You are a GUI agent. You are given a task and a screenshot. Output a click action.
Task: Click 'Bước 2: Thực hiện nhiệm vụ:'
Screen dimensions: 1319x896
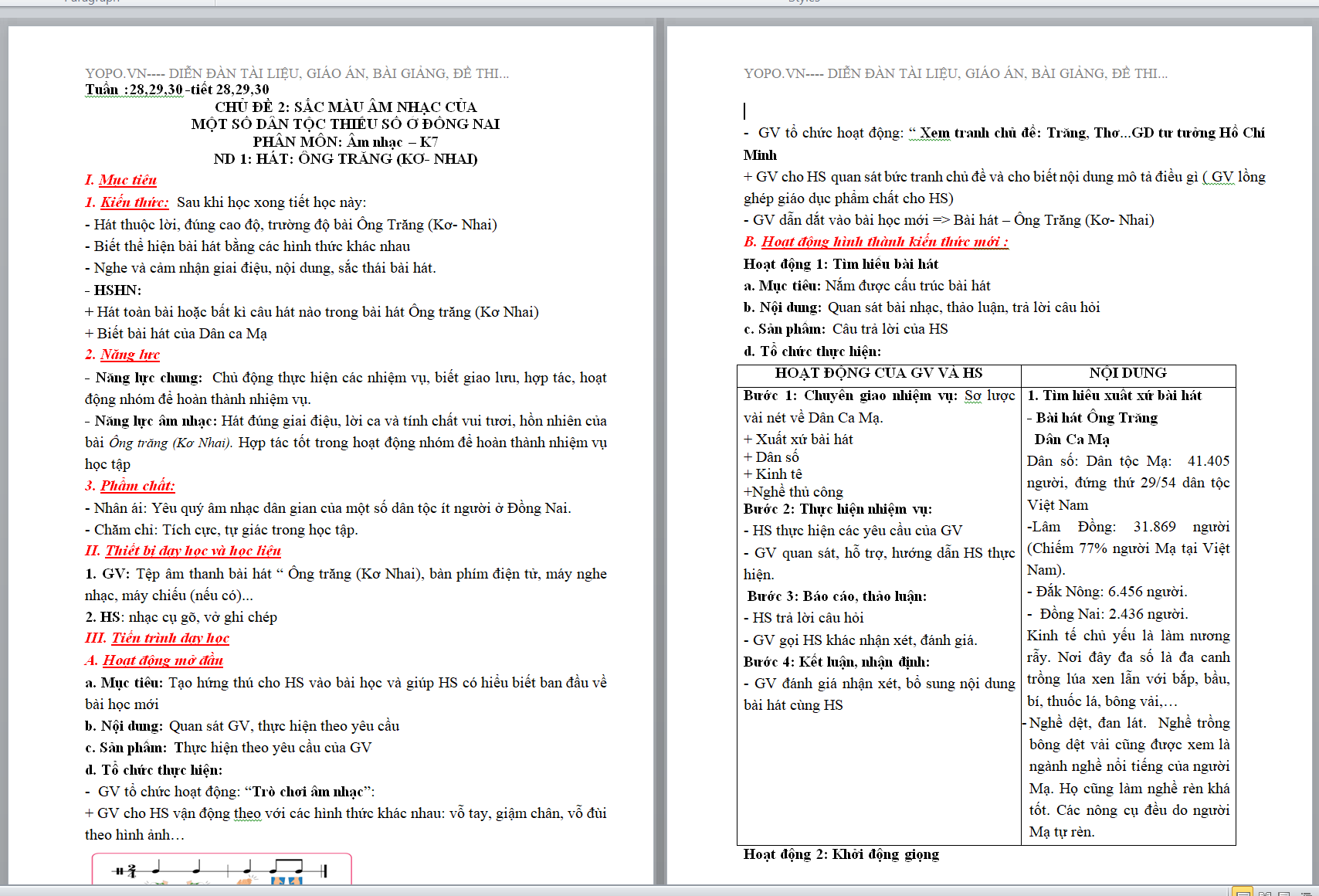[x=838, y=509]
